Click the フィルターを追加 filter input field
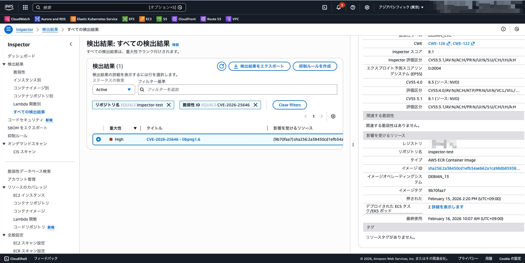Screen dimensions: 525x263 click(240, 90)
